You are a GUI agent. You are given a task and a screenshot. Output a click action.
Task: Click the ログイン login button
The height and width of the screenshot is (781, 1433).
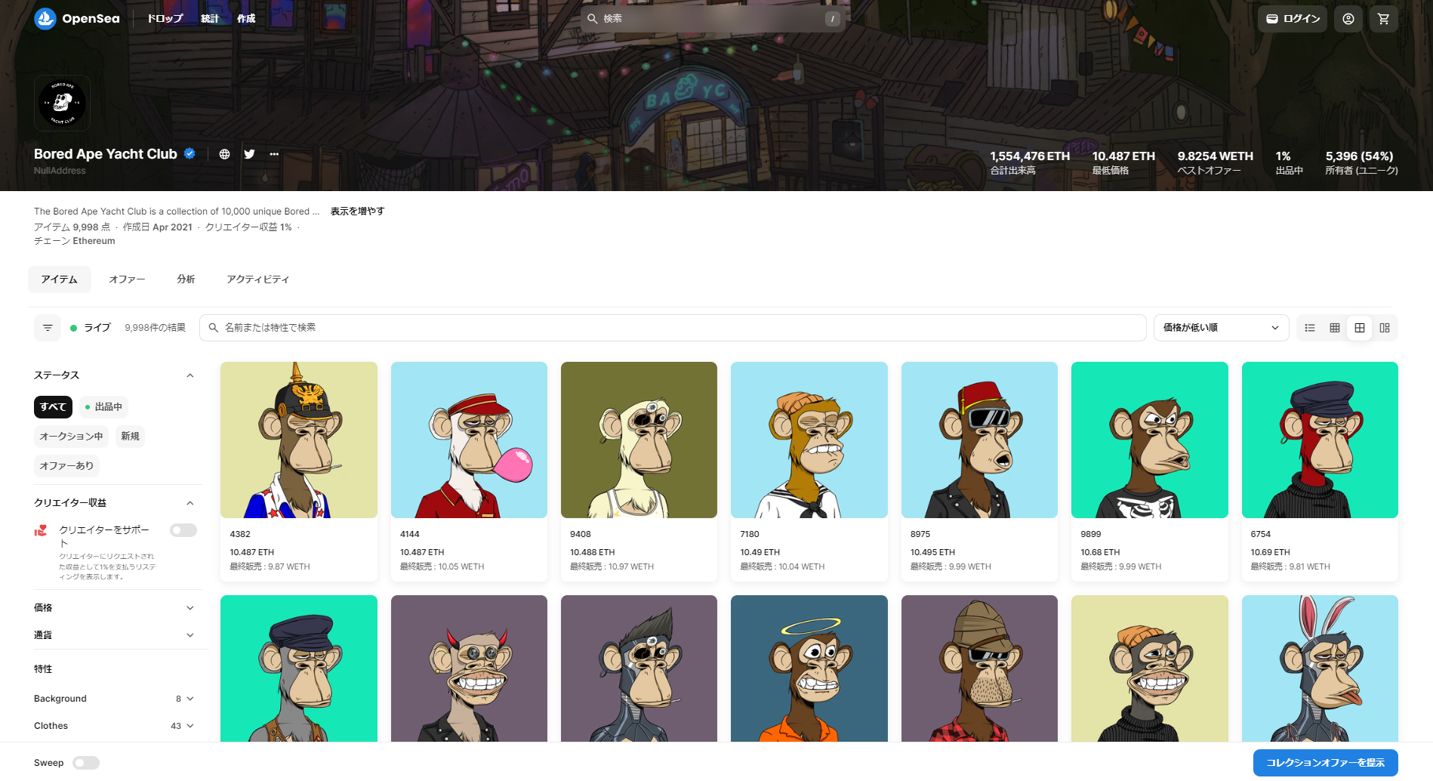1293,19
